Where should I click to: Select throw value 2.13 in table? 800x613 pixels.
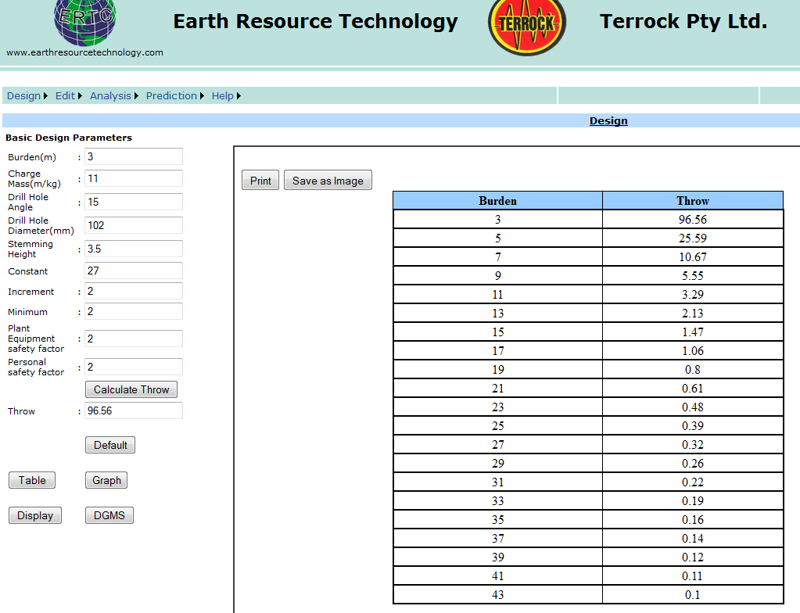click(693, 313)
